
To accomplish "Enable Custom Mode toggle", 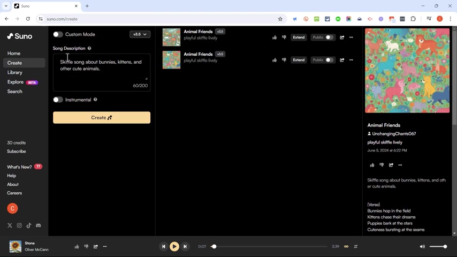I will (58, 34).
